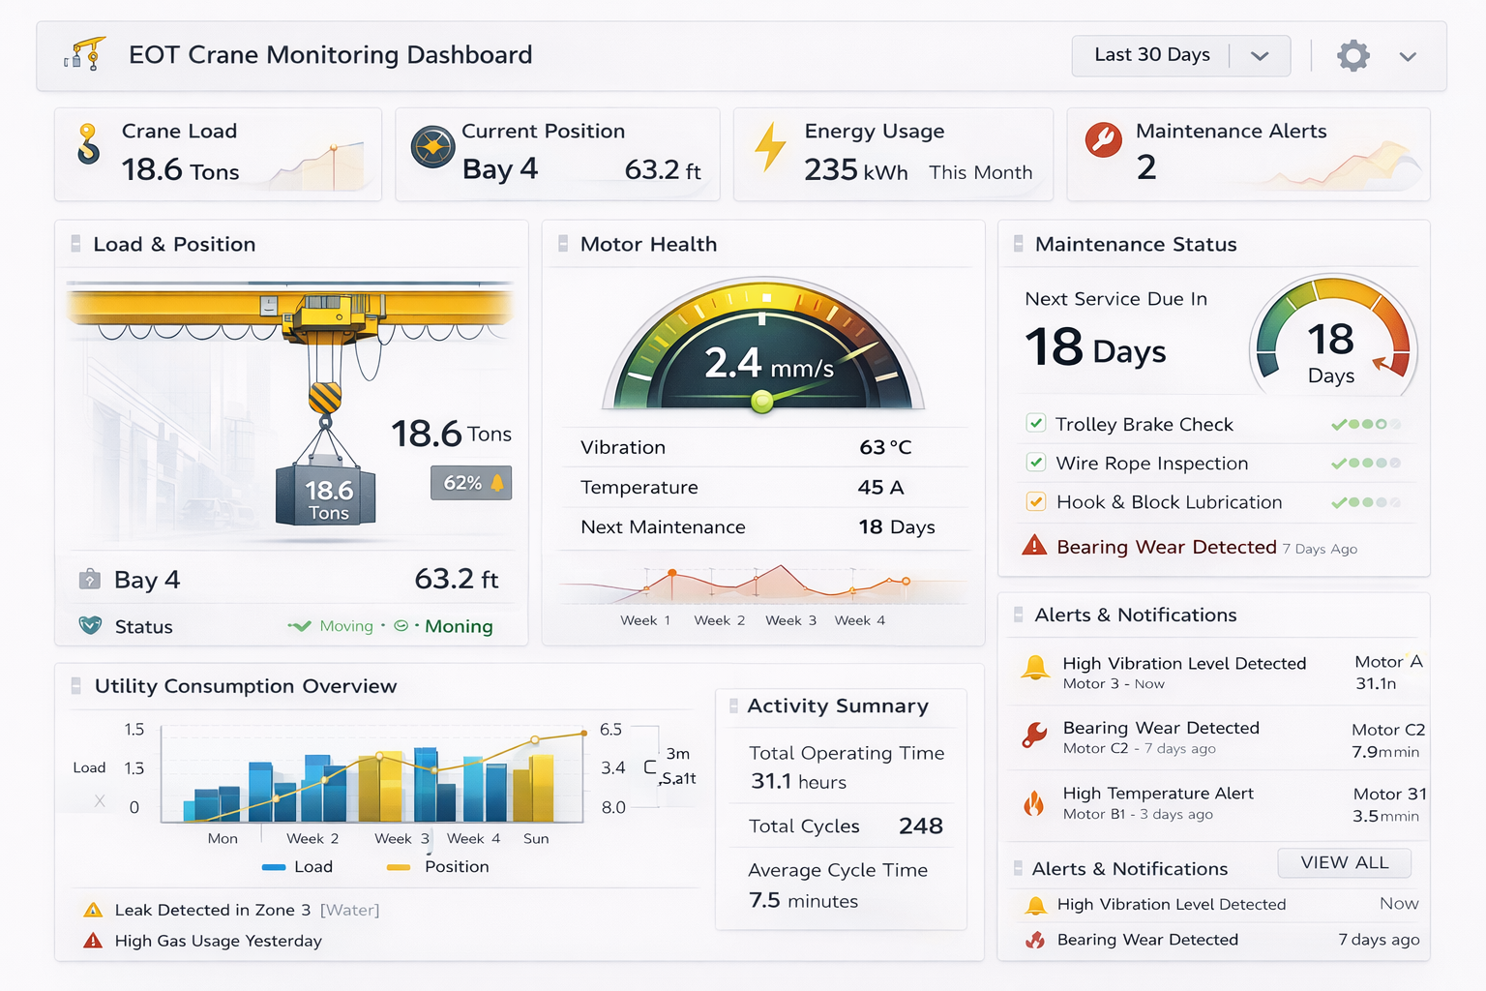Screen dimensions: 1486x991
Task: Open settings via the gear icon
Action: [1352, 56]
